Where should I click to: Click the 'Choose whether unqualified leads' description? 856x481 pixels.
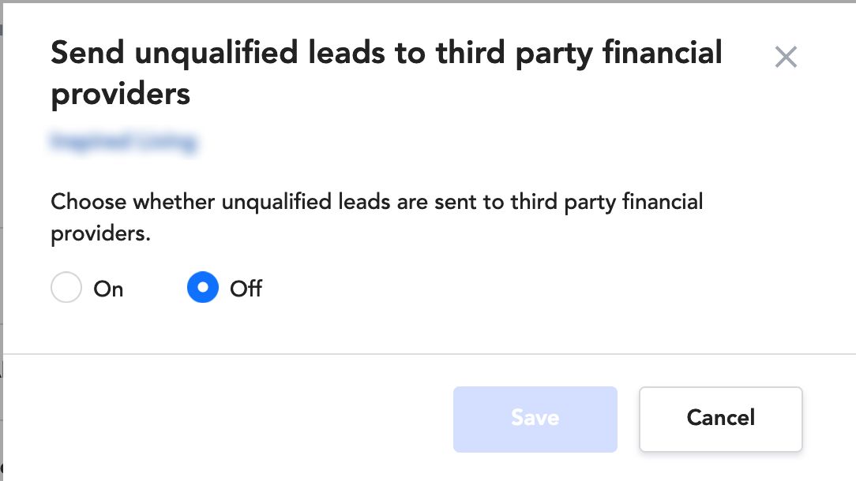click(x=377, y=217)
